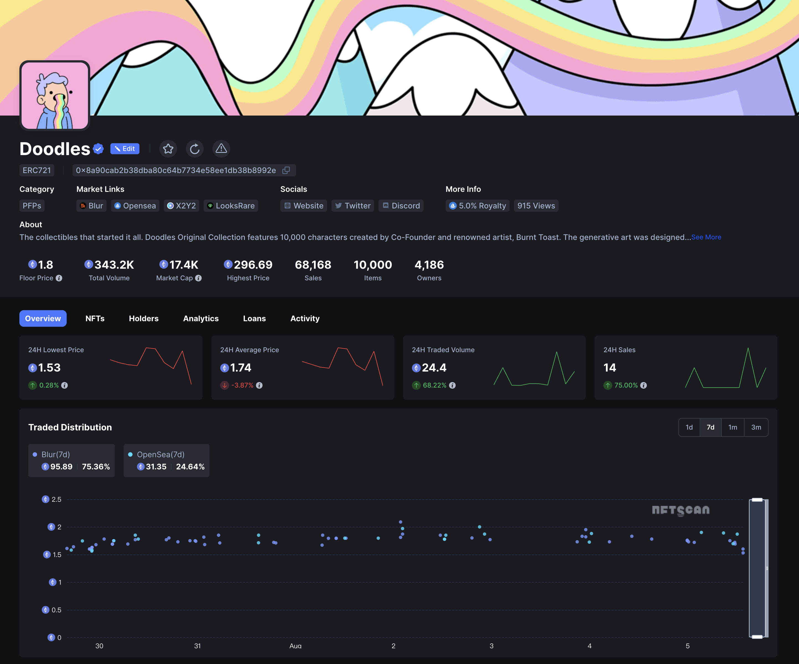
Task: Click the 4,186 Owners stat
Action: [429, 270]
